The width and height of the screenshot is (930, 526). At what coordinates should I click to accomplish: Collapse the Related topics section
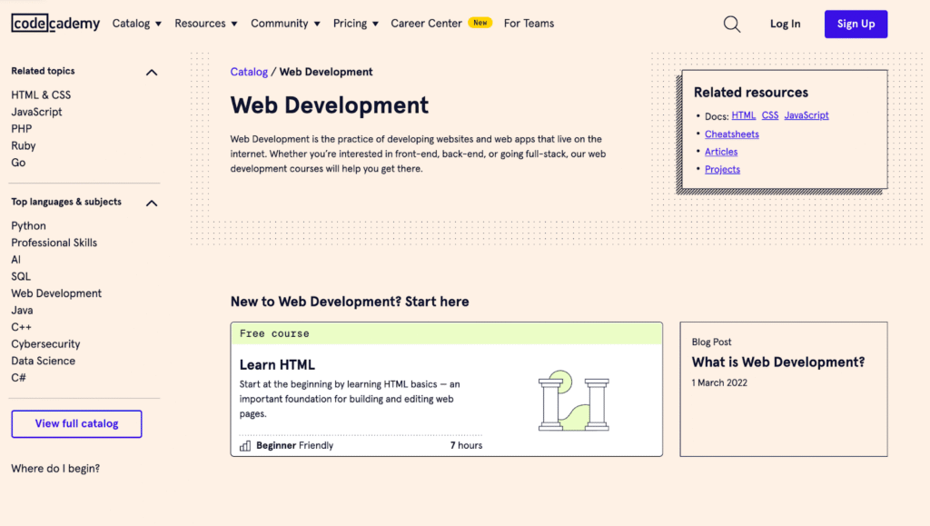point(152,73)
